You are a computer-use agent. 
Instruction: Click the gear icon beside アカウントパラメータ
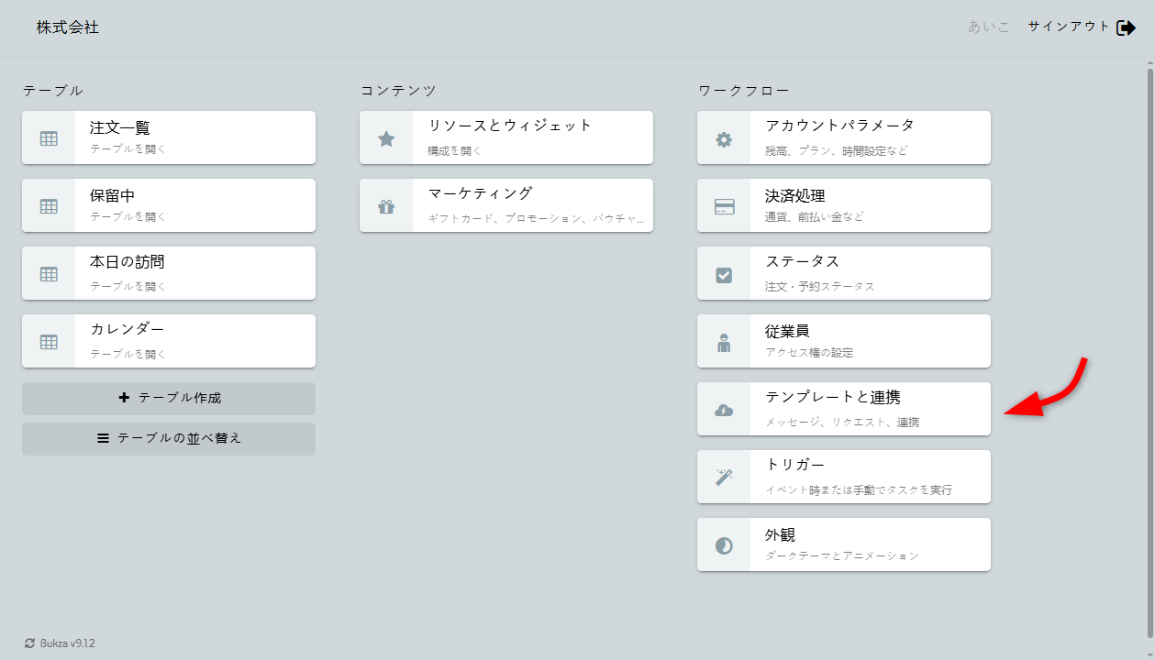click(724, 138)
